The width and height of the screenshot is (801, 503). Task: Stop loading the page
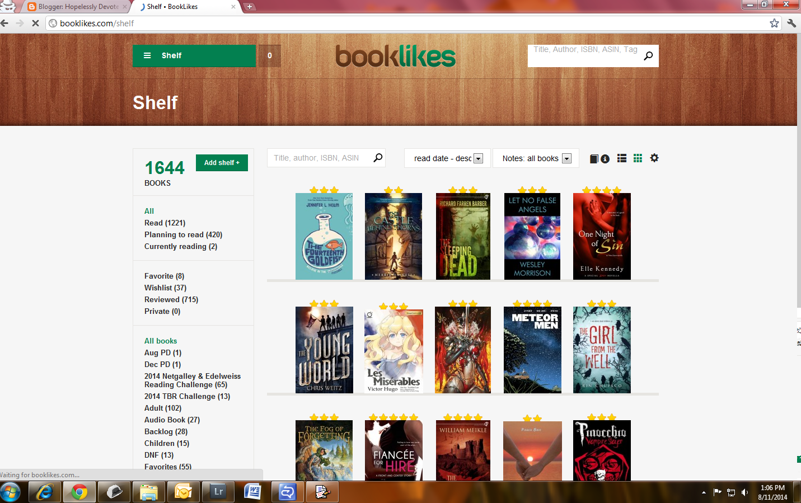pos(35,23)
